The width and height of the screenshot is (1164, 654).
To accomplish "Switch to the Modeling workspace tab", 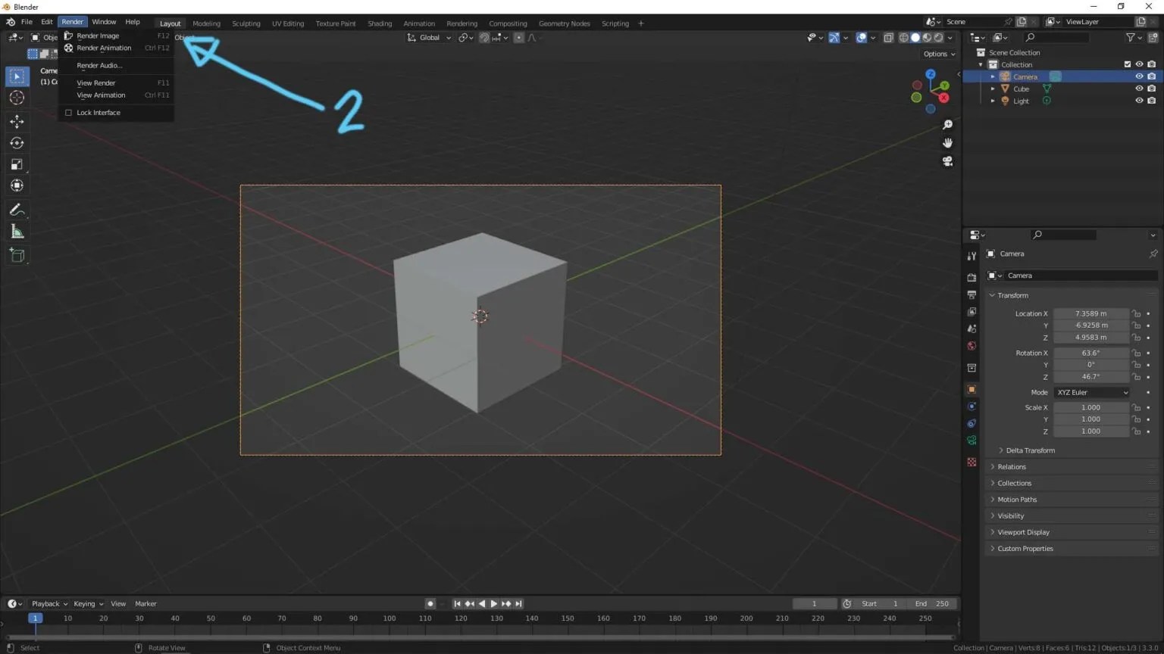I will (x=206, y=23).
